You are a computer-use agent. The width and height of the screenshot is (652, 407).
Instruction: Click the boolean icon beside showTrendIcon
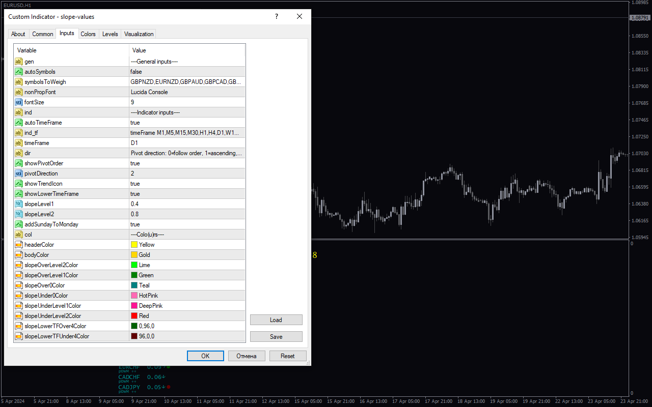(x=18, y=184)
